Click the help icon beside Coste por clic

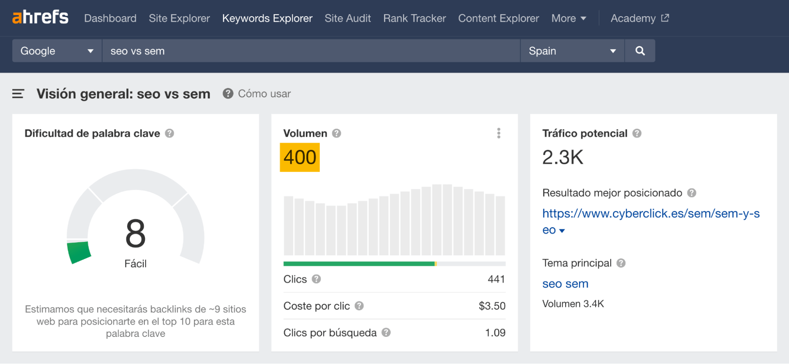click(360, 306)
